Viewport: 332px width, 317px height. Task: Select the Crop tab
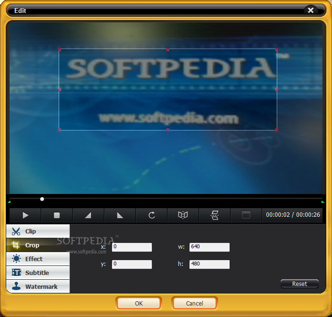(x=38, y=245)
